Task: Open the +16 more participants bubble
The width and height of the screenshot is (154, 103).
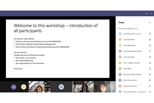Action: pyautogui.click(x=14, y=87)
